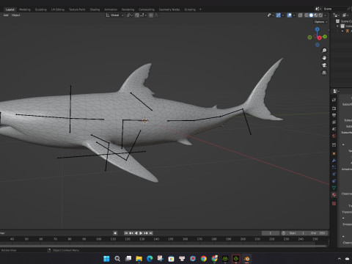Click the red X axis on navigation gizmo
Screen dimensions: 352x264
click(x=319, y=38)
